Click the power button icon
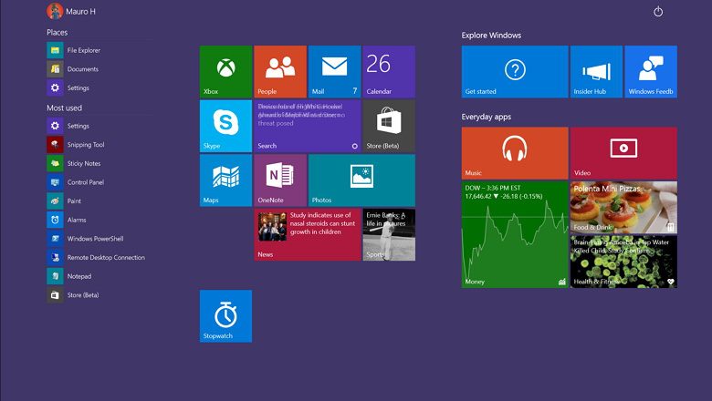This screenshot has height=401, width=712. pyautogui.click(x=658, y=11)
